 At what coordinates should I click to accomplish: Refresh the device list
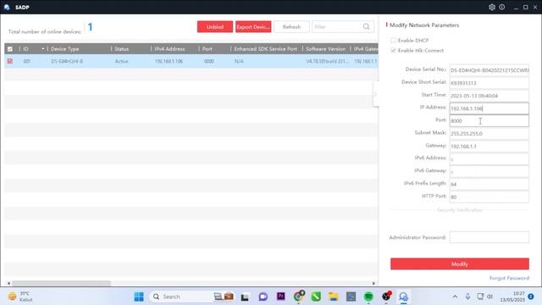pos(291,26)
